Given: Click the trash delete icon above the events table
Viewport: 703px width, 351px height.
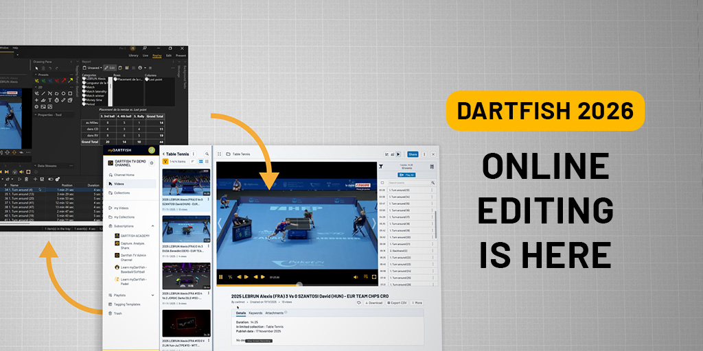Looking at the screenshot, I should (27, 179).
